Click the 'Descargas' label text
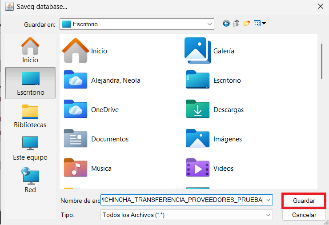This screenshot has height=225, width=329. pyautogui.click(x=229, y=110)
